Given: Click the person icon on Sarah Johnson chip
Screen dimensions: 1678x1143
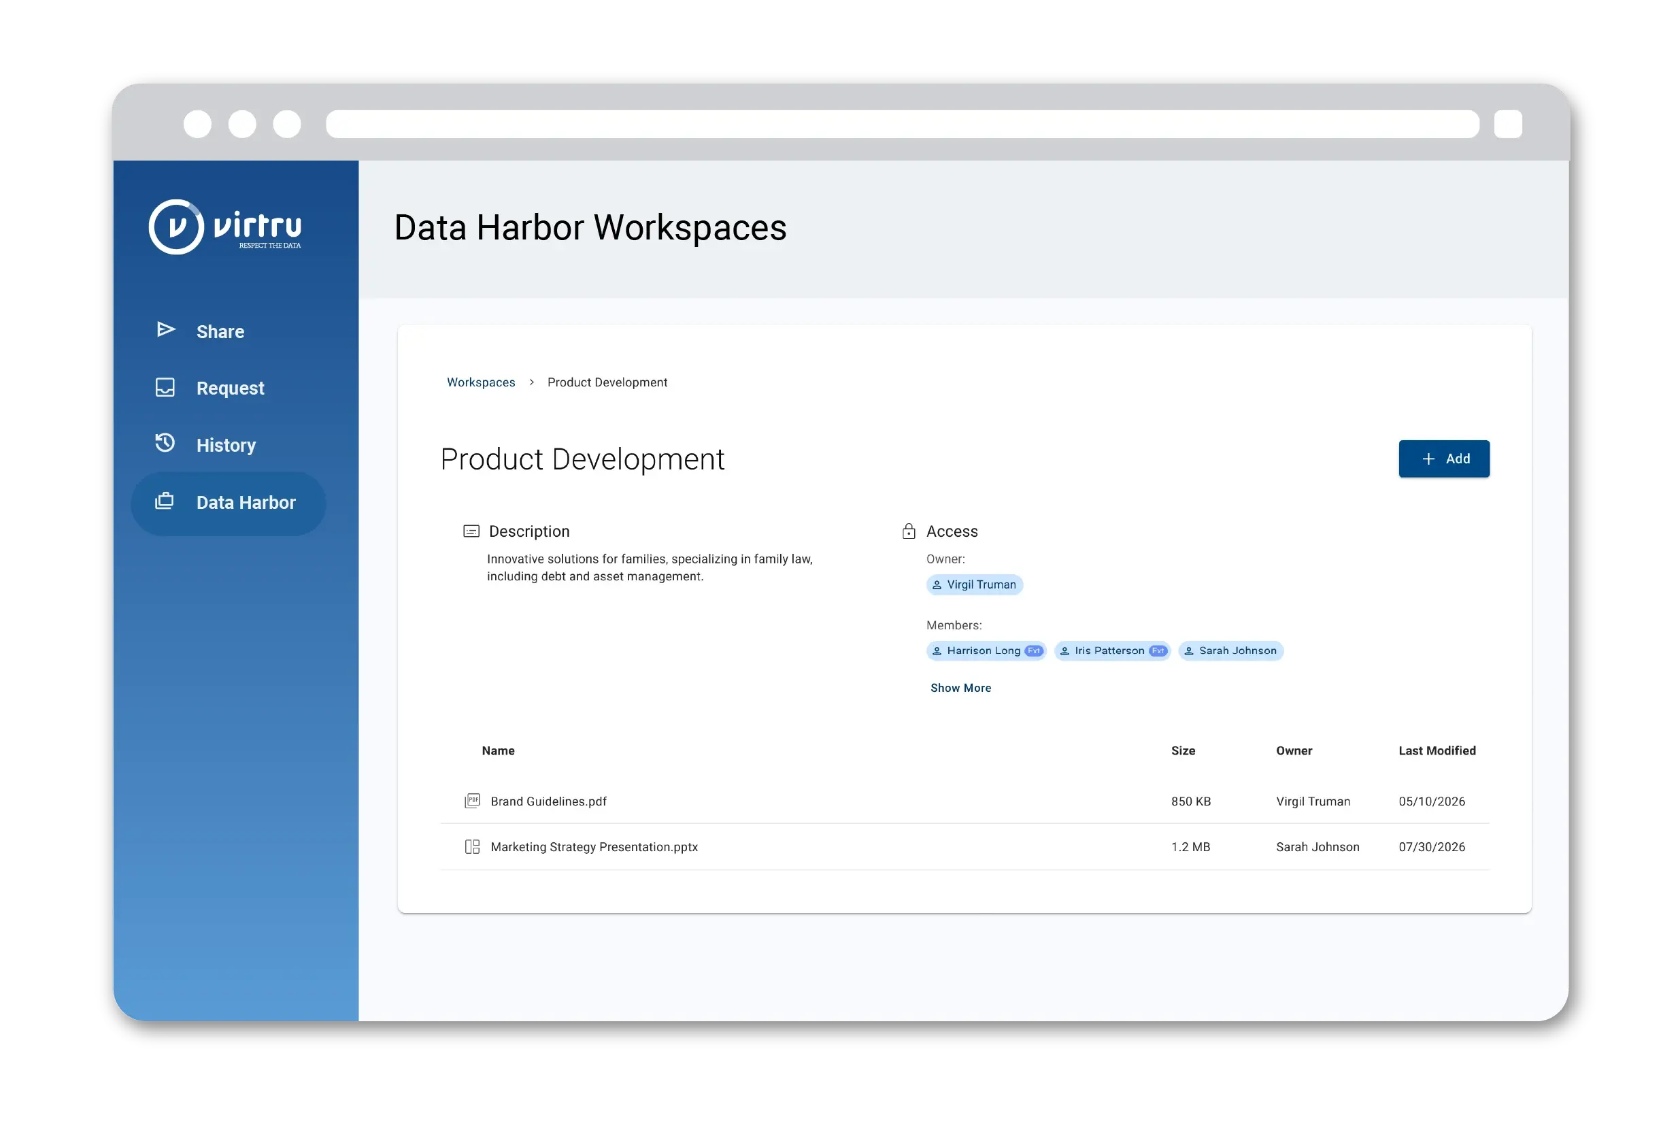Looking at the screenshot, I should click(x=1189, y=650).
